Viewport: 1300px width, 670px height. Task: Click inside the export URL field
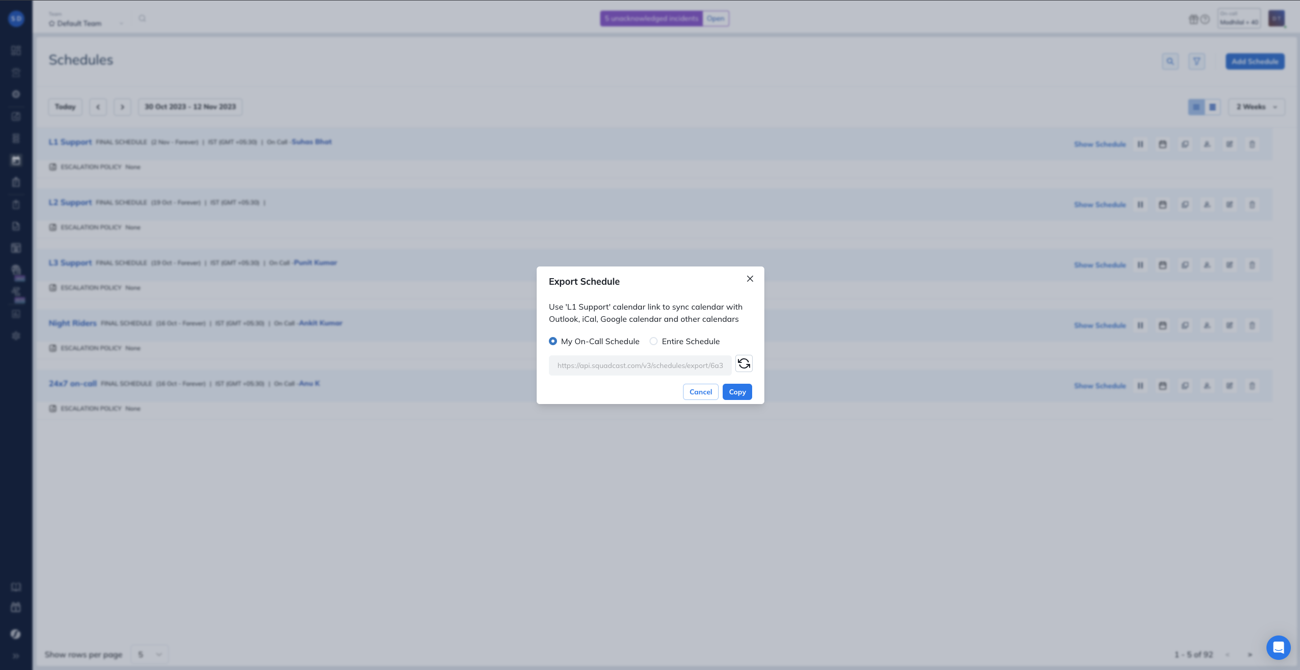click(638, 365)
